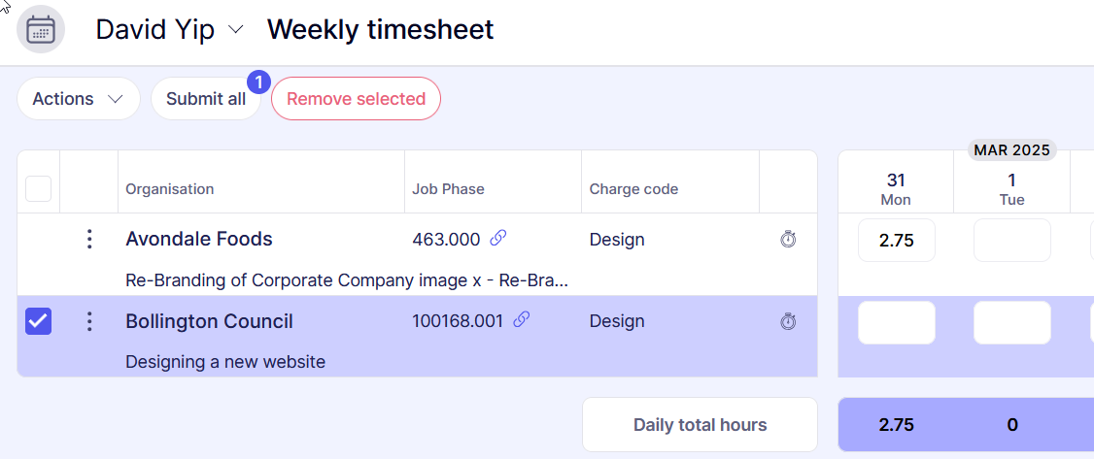Select the Charge code column header
This screenshot has width=1094, height=459.
[x=633, y=189]
